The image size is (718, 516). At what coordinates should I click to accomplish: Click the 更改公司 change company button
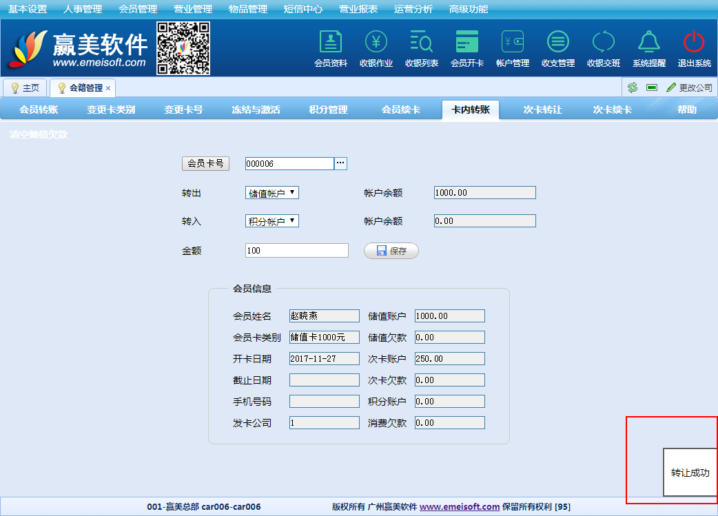(689, 87)
